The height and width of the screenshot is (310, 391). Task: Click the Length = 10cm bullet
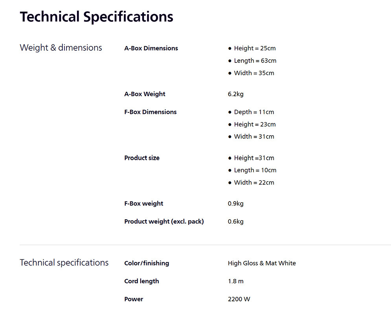click(x=255, y=170)
